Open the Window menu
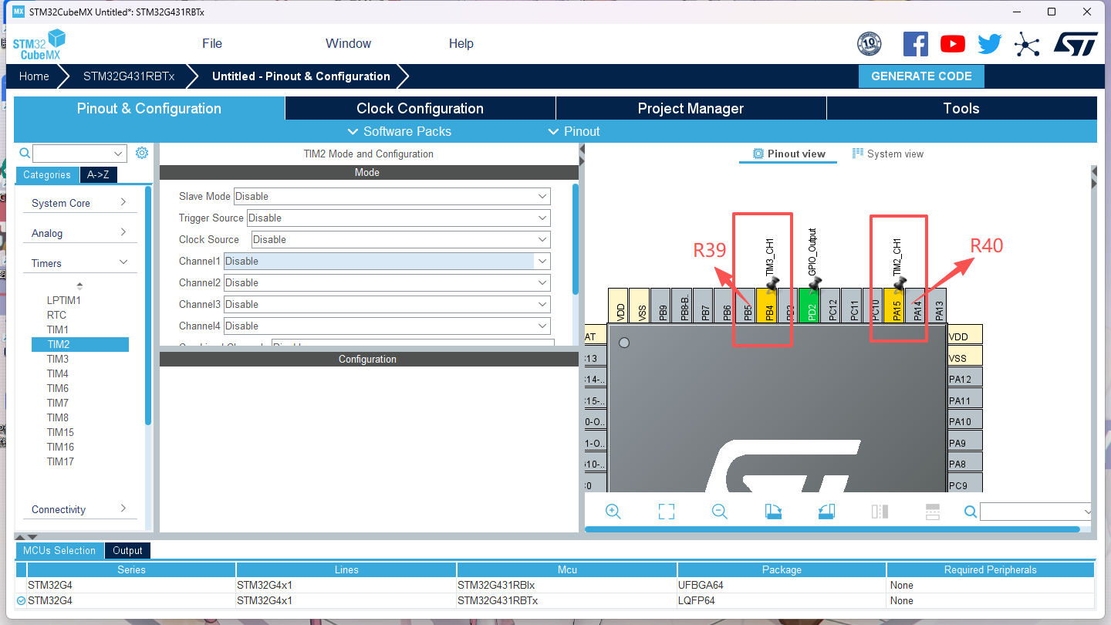 (348, 43)
